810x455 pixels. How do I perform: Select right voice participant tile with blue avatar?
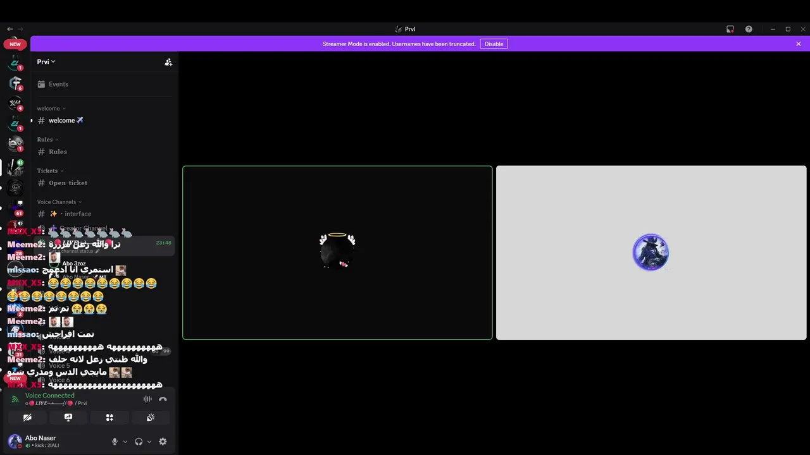pyautogui.click(x=651, y=253)
